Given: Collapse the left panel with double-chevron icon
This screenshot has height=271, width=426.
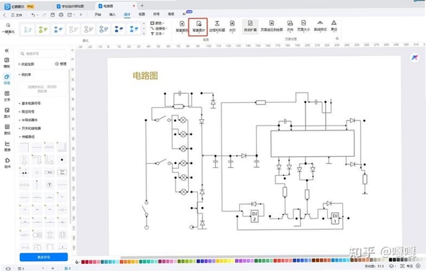Looking at the screenshot, I should (x=7, y=50).
